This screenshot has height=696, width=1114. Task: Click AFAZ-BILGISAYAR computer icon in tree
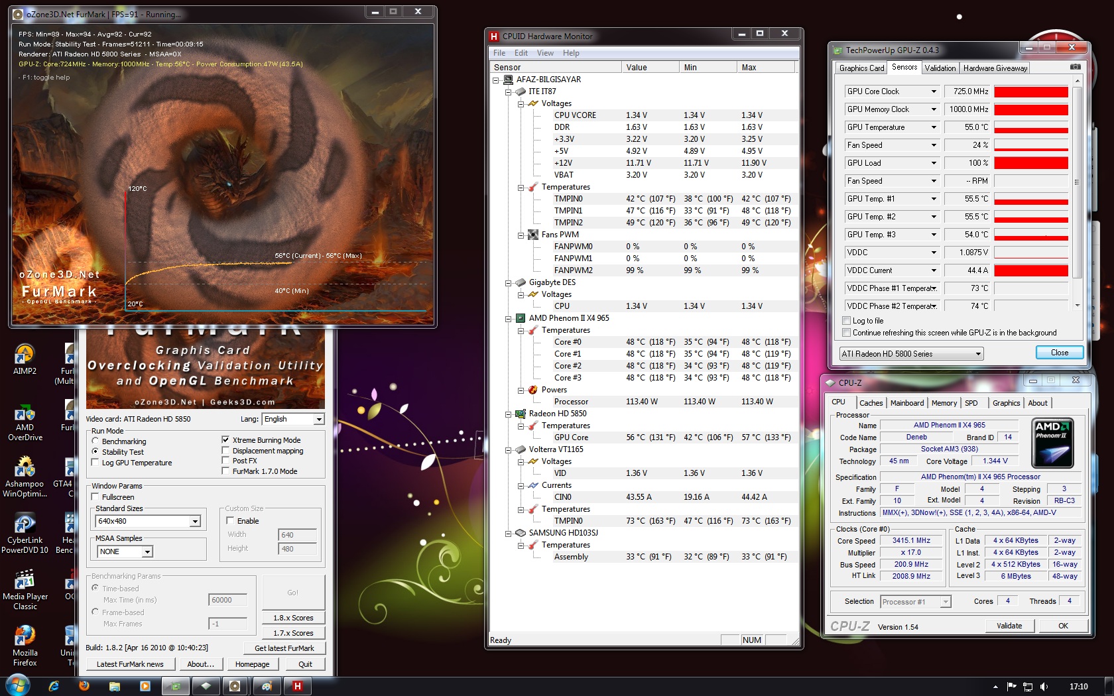pos(509,80)
